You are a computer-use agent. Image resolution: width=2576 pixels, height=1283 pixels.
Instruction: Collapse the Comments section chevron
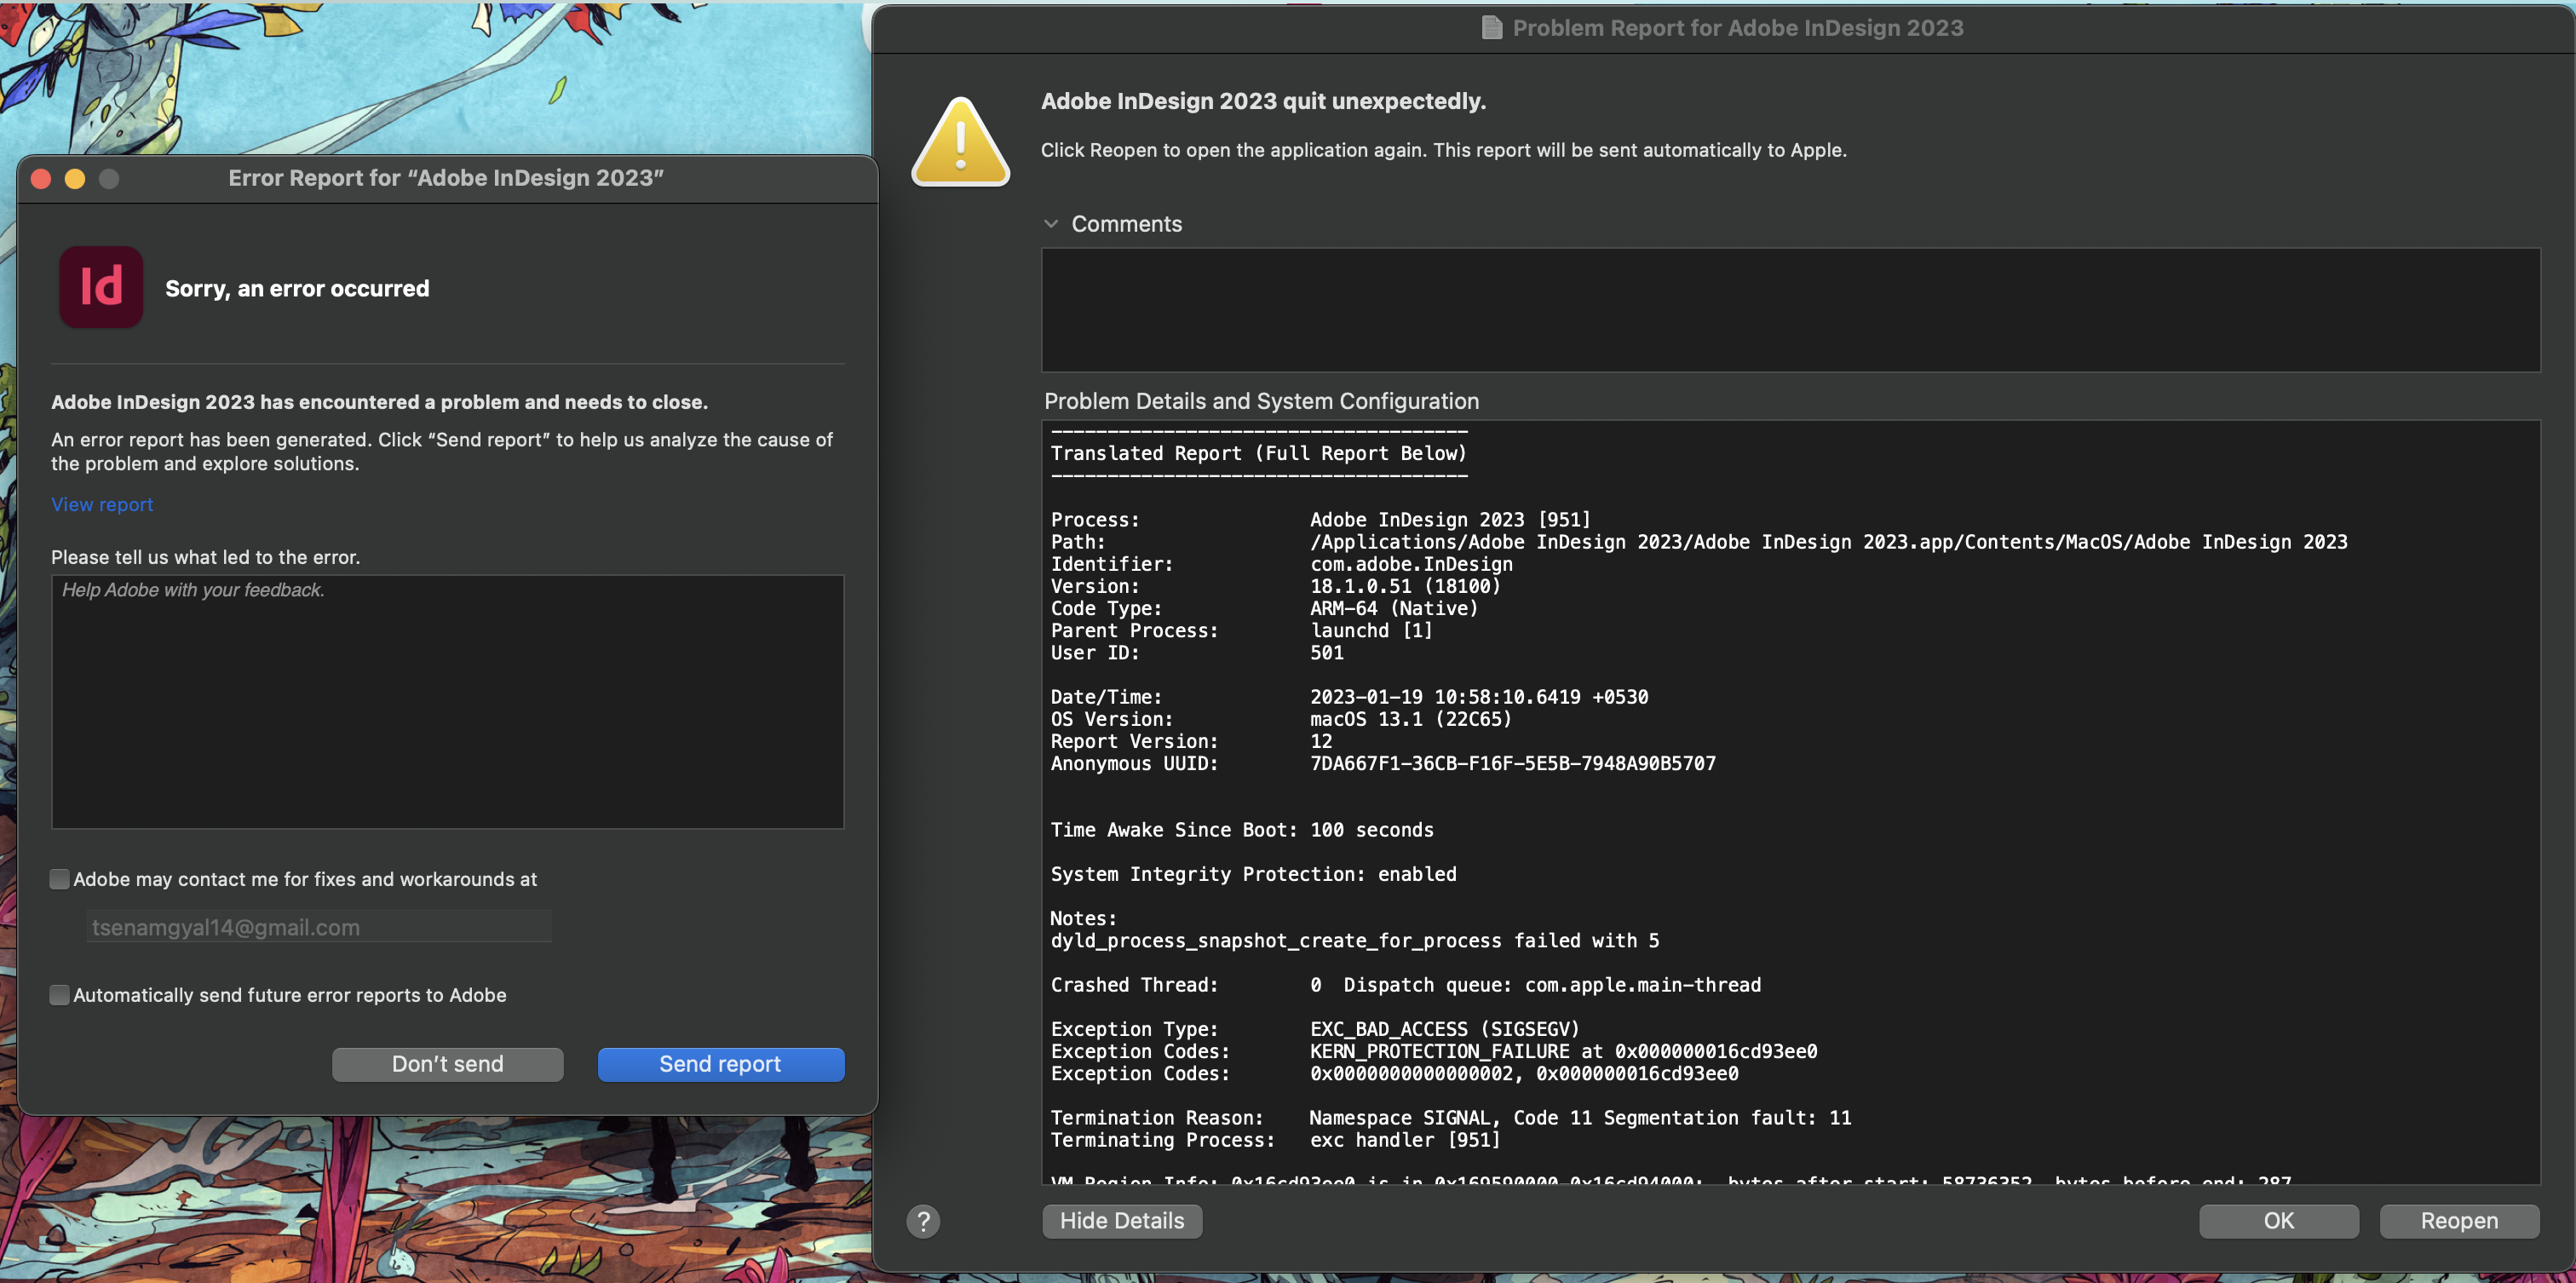click(x=1052, y=223)
